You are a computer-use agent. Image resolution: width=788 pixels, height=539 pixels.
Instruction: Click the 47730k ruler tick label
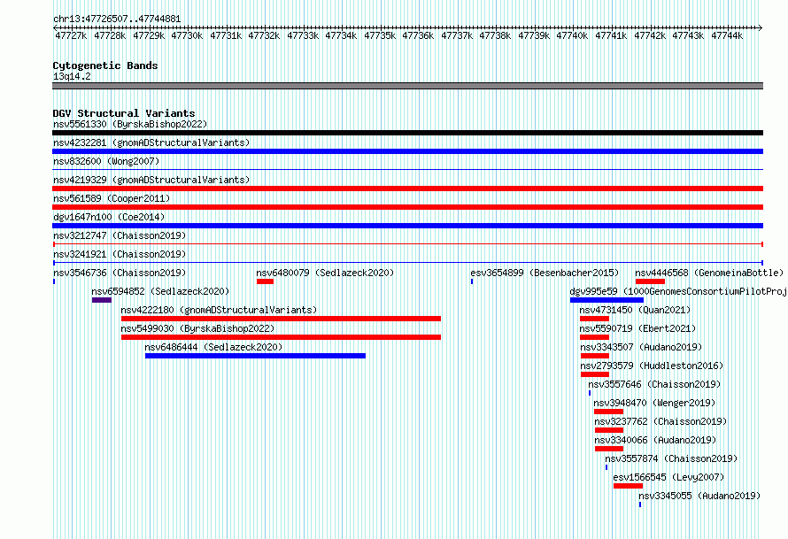point(187,35)
